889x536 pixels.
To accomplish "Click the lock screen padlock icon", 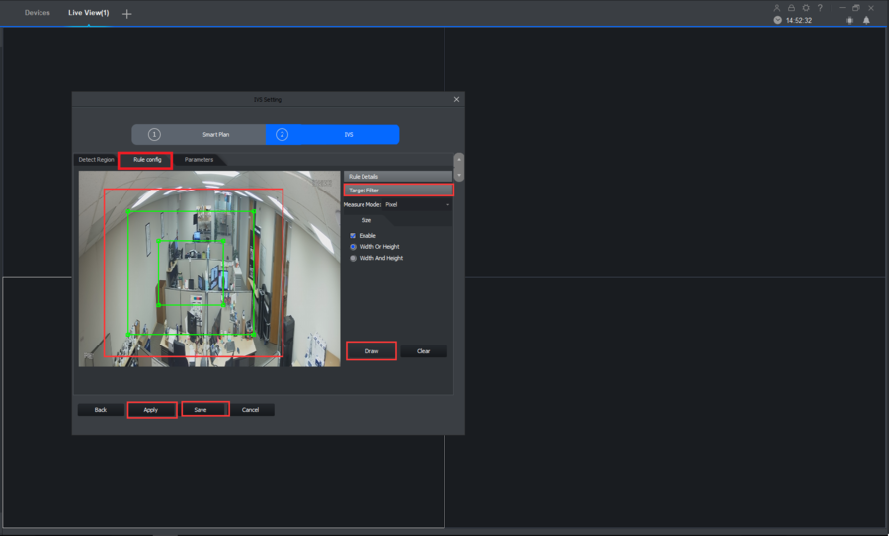I will point(791,8).
